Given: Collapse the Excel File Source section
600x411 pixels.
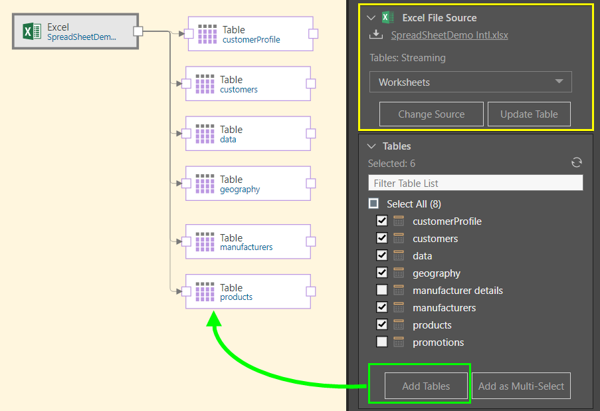Looking at the screenshot, I should (x=371, y=18).
